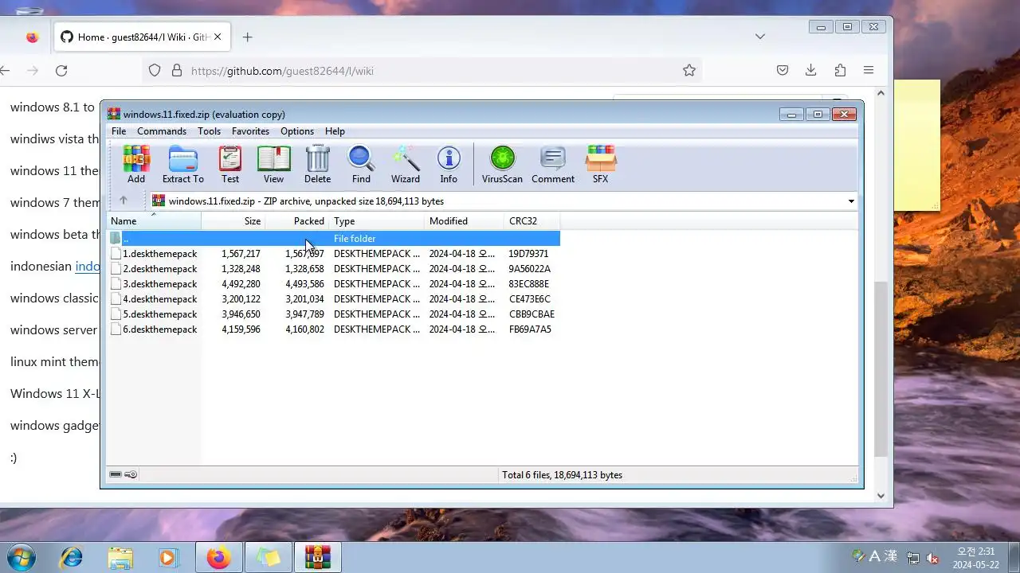
Task: Open the archive path dropdown arrow
Action: coord(851,201)
